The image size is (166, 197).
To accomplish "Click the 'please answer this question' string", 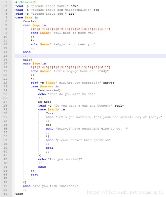I will click(x=83, y=140).
